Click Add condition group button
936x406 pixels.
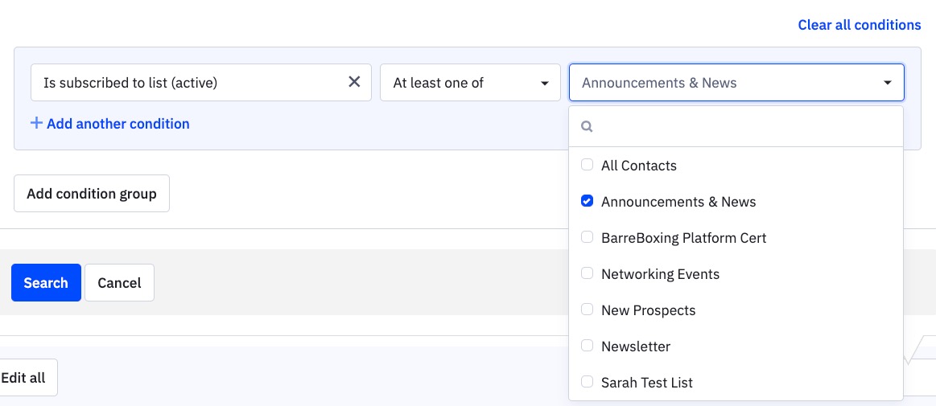(x=91, y=193)
